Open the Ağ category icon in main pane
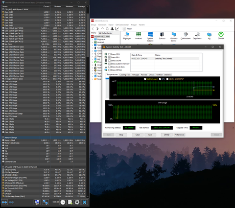235x208 pixels. coord(209,36)
